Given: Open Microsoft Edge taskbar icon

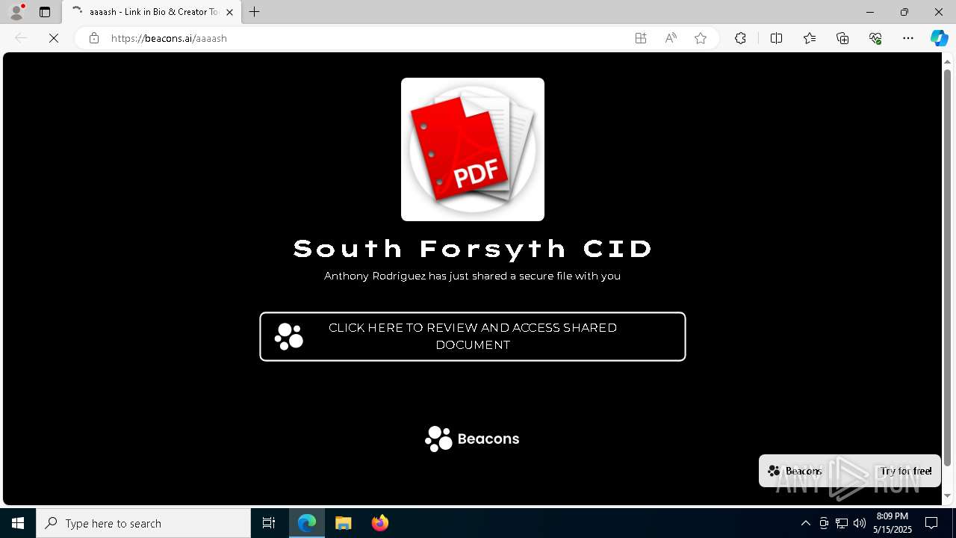Looking at the screenshot, I should (307, 523).
